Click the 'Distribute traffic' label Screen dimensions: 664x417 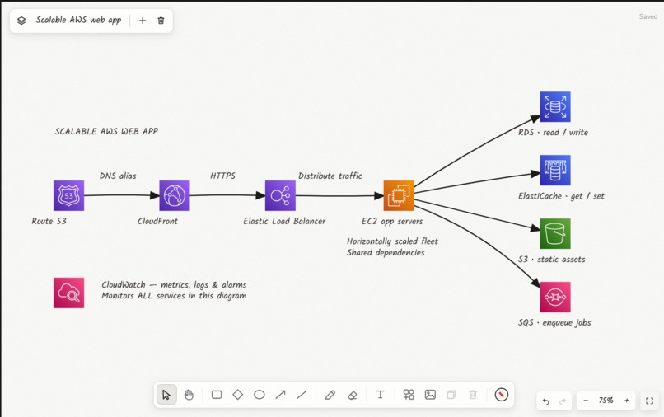coord(330,176)
